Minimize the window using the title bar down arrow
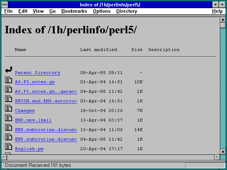Image resolution: width=227 pixels, height=170 pixels. click(x=215, y=5)
